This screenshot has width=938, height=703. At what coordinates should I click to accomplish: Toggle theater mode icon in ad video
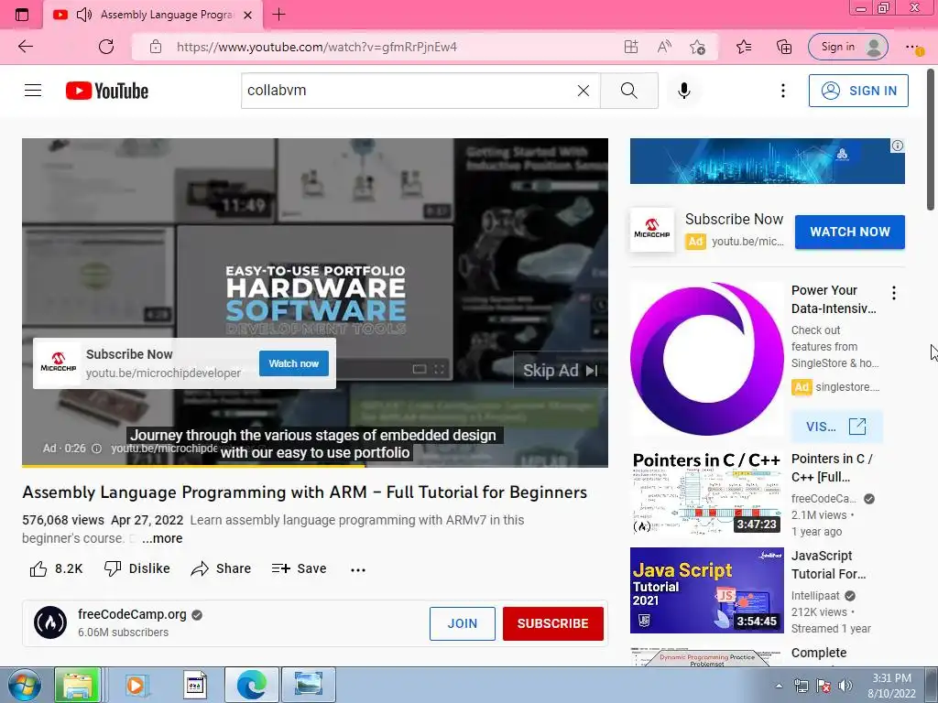tap(420, 370)
